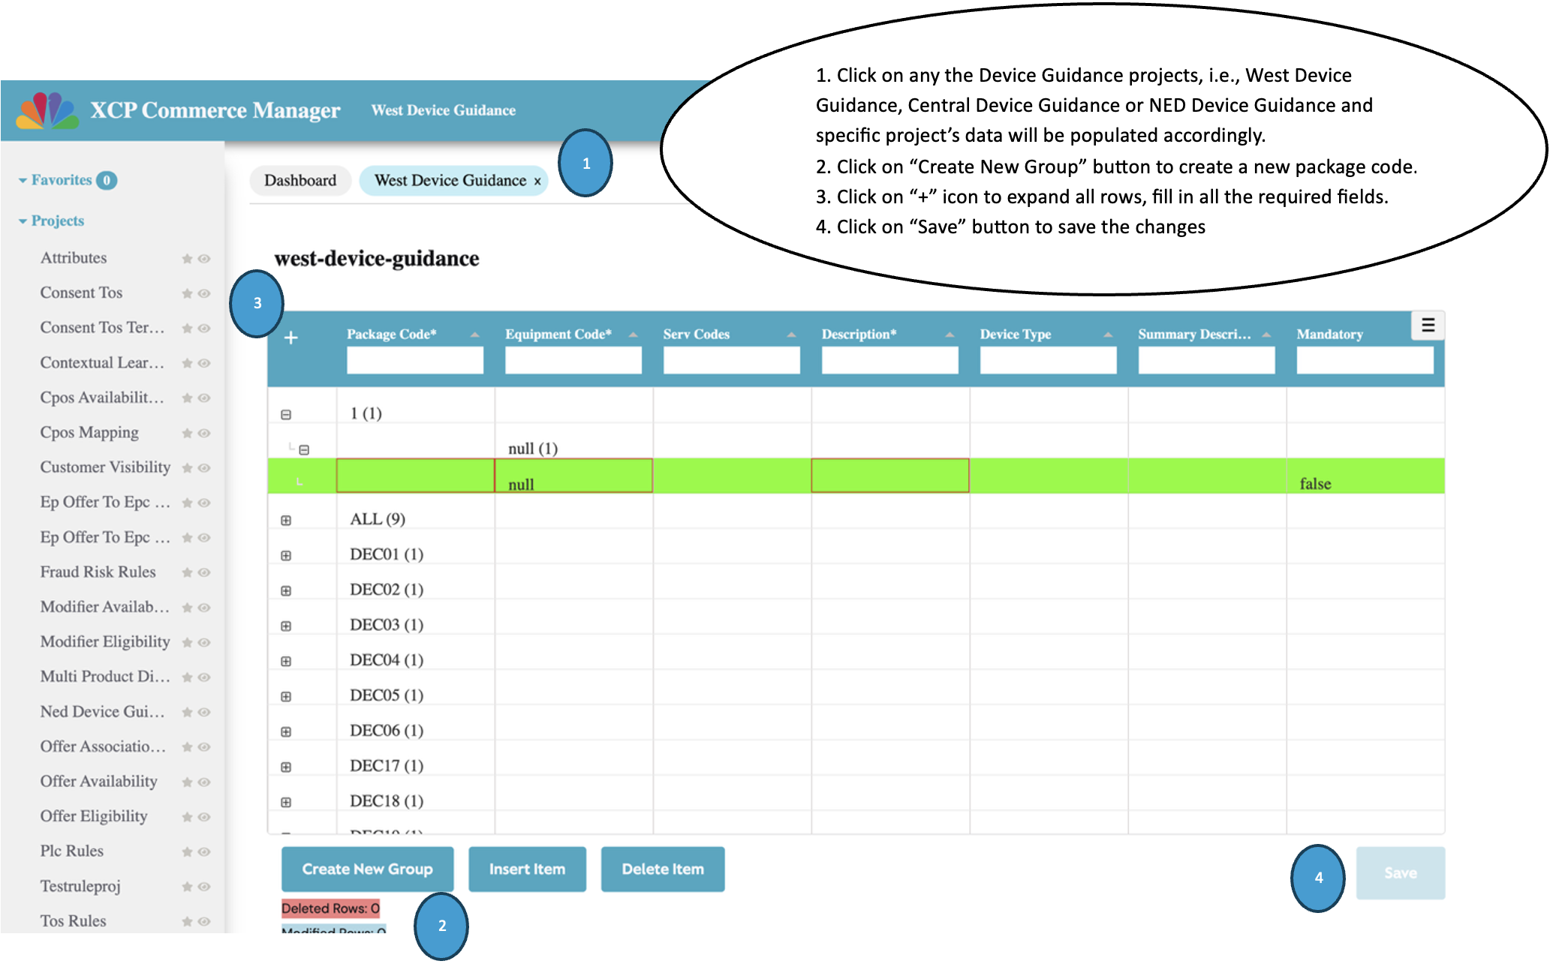Click the Insert Item button

(527, 869)
